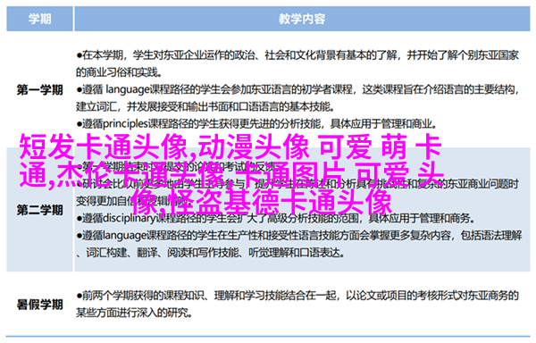Click the line about 东亚语言的初学者课程
The image size is (536, 343).
(297, 89)
